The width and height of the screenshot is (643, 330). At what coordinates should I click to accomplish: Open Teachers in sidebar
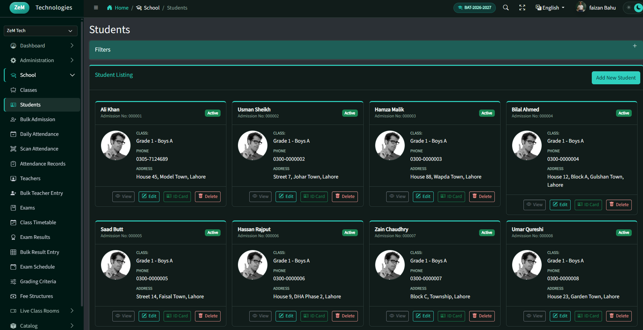42,178
